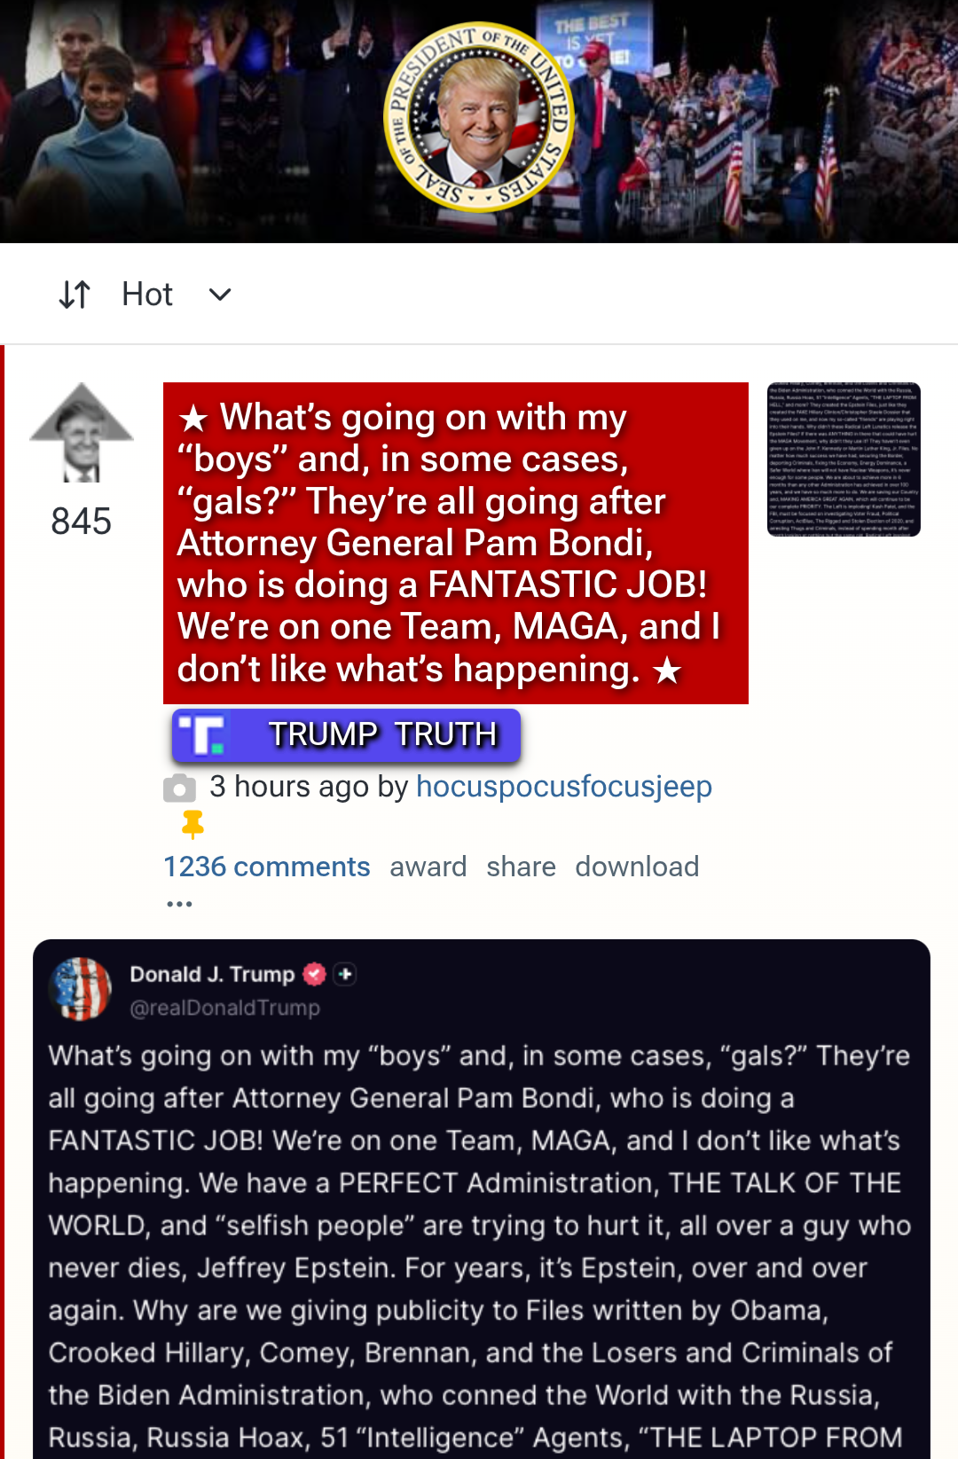Visit hocuspocusfocusjeep user profile

pyautogui.click(x=564, y=787)
